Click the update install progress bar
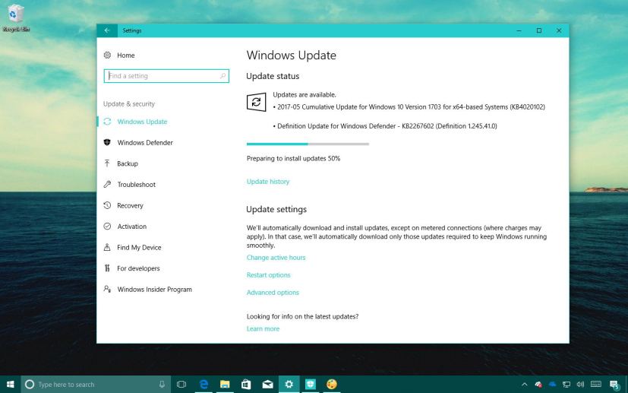This screenshot has height=393, width=628. coord(308,144)
